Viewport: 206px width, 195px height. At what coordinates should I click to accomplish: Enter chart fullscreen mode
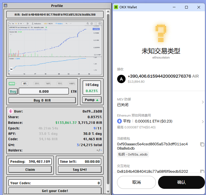[96, 24]
